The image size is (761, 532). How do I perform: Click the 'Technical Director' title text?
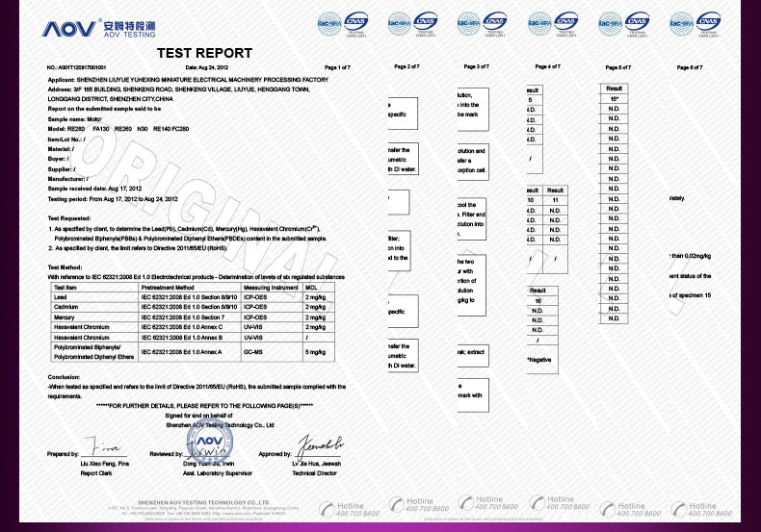[x=314, y=473]
